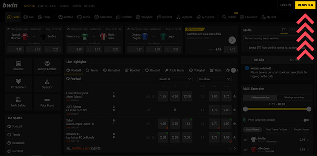
Task: Select the Double Chance chip
Action: tap(301, 130)
